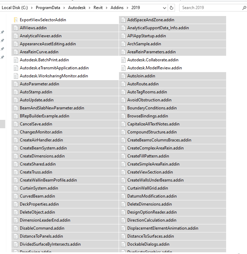The height and width of the screenshot is (254, 247).
Task: Select file name CapitalizeAllTextNotes.addin
Action: point(153,124)
